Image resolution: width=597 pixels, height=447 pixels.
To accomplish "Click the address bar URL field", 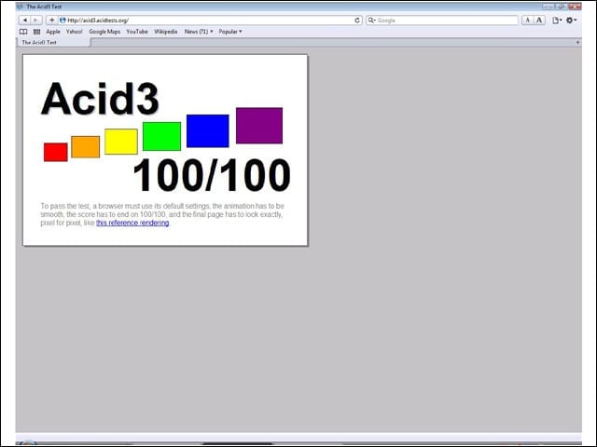I will [x=209, y=20].
